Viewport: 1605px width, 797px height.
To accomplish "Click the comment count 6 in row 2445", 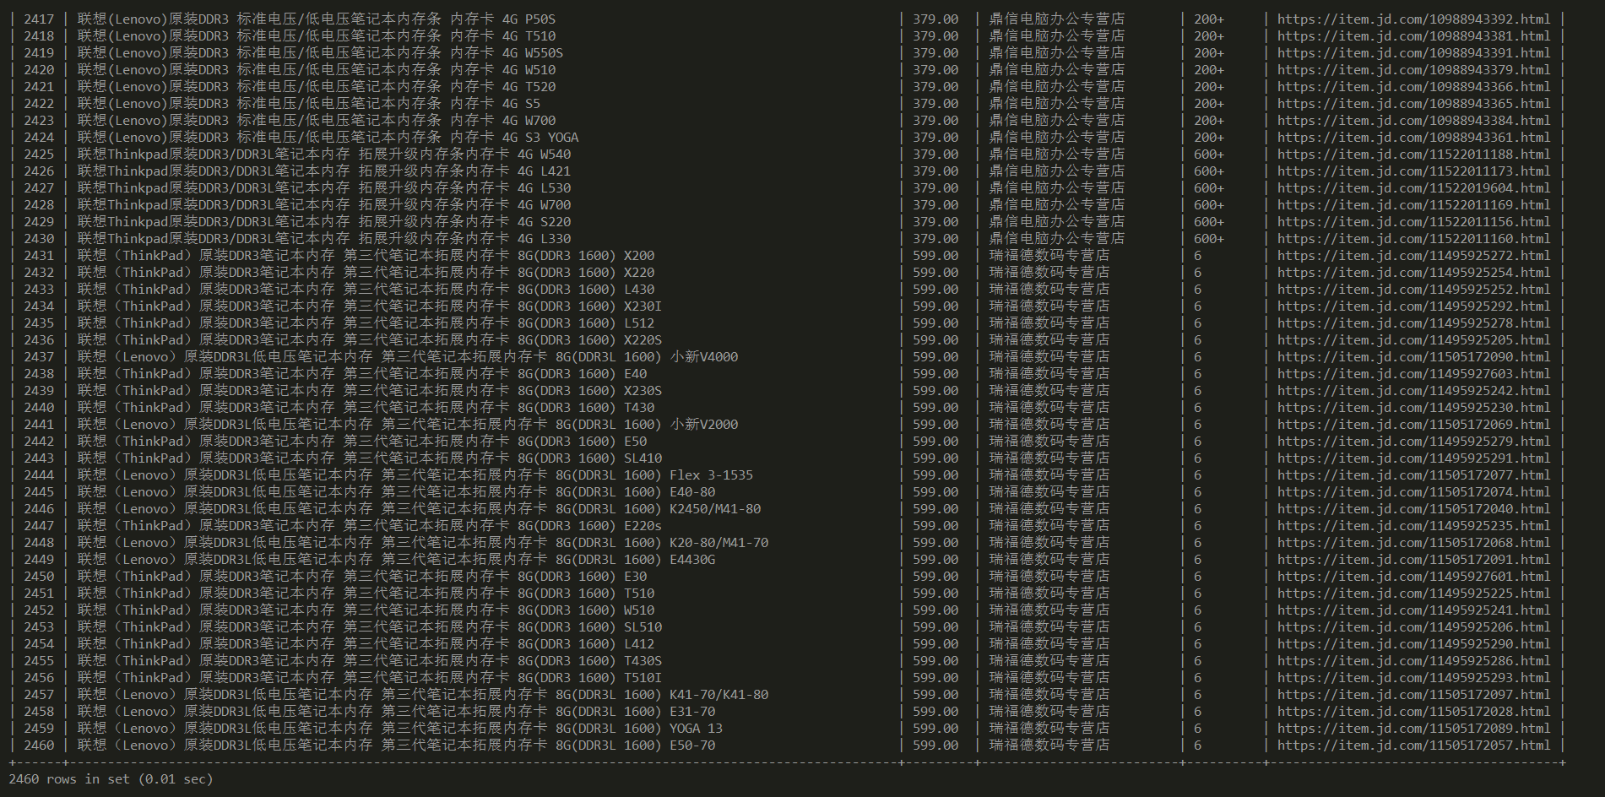I will (1197, 491).
